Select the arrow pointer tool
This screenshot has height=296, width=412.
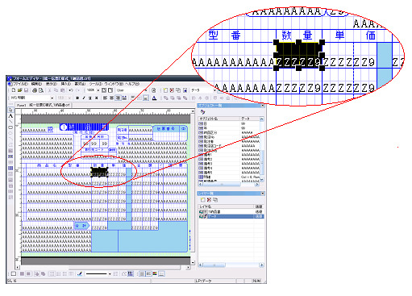10,110
